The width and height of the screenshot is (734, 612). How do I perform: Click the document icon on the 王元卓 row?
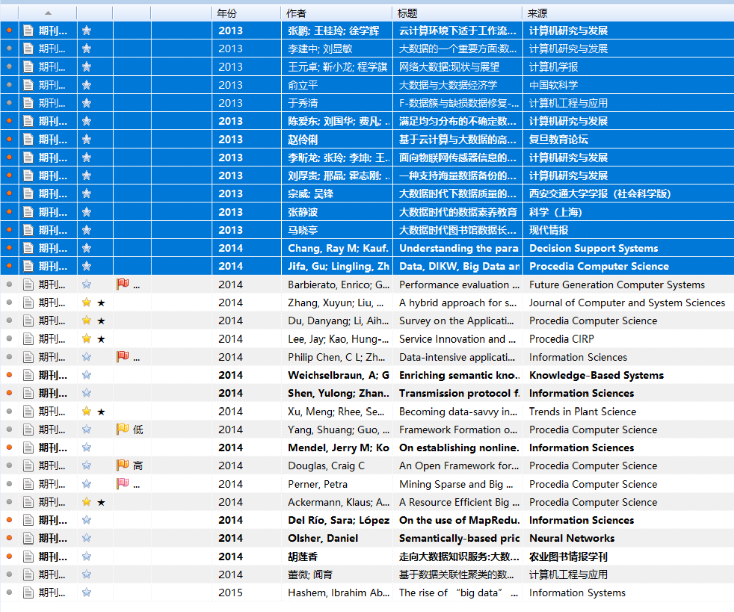click(29, 67)
